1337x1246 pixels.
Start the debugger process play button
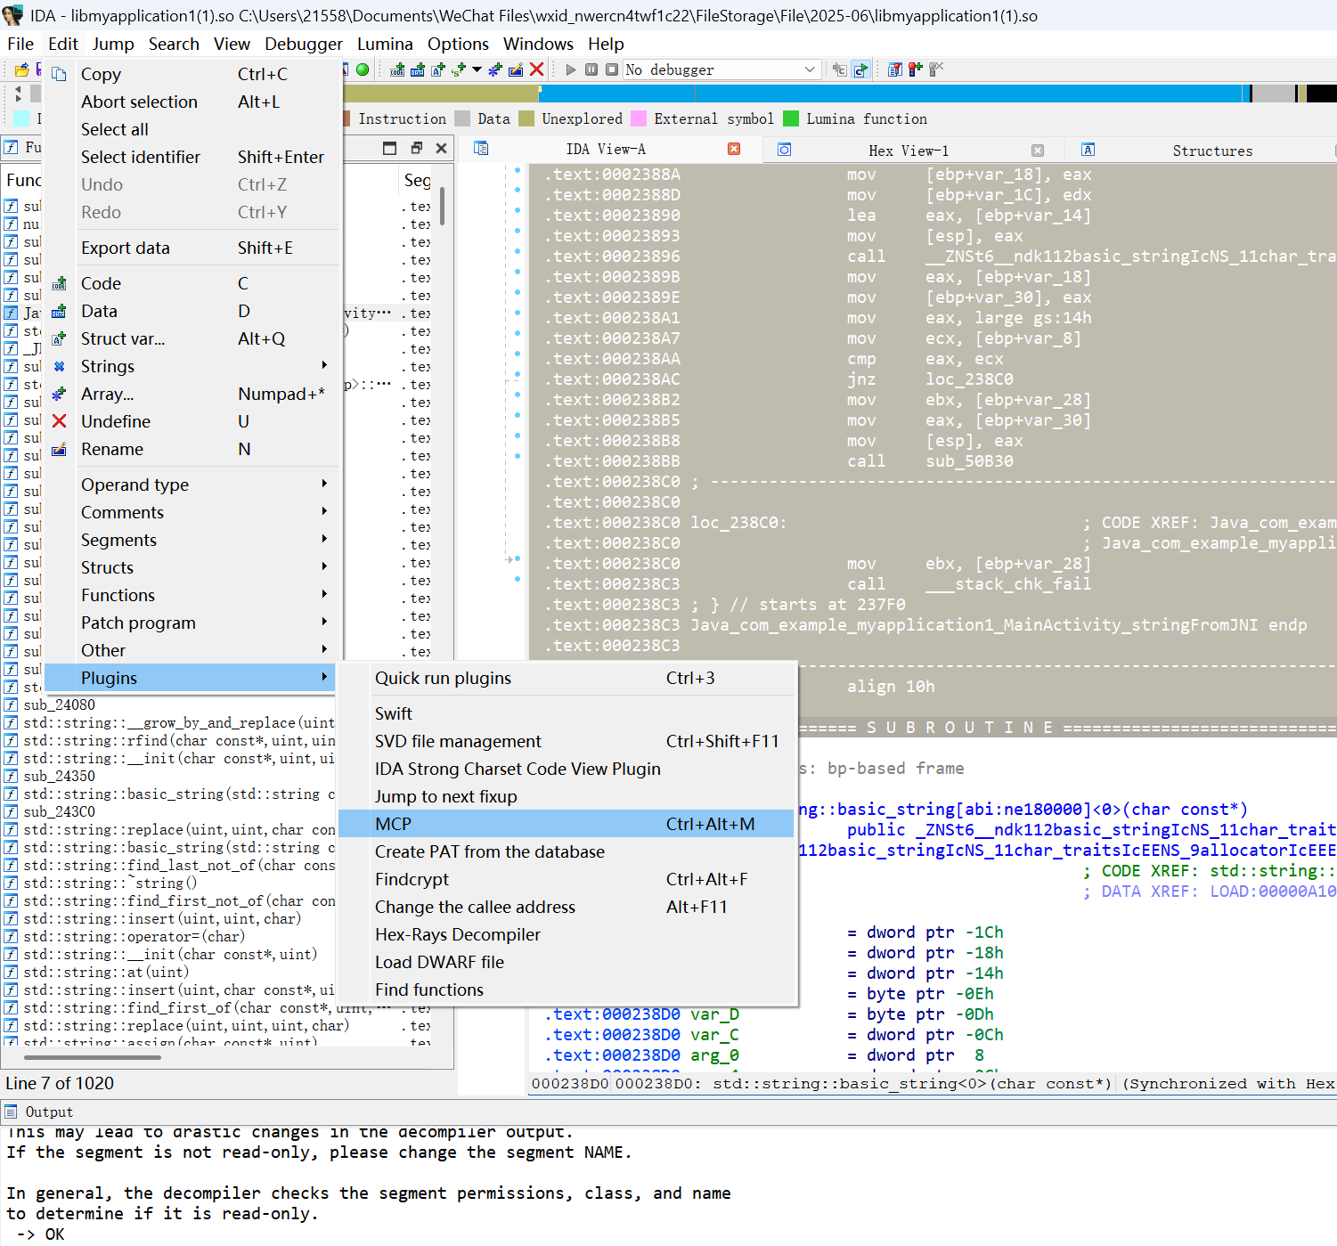click(x=571, y=69)
